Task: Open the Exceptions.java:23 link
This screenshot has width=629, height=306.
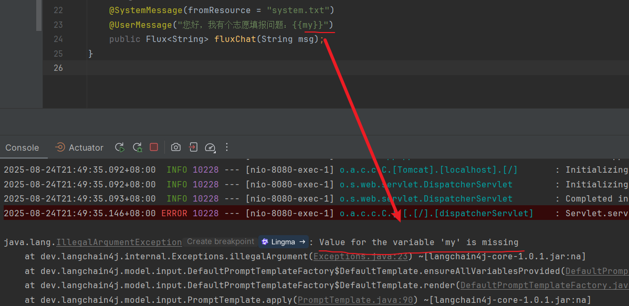Action: (x=361, y=256)
